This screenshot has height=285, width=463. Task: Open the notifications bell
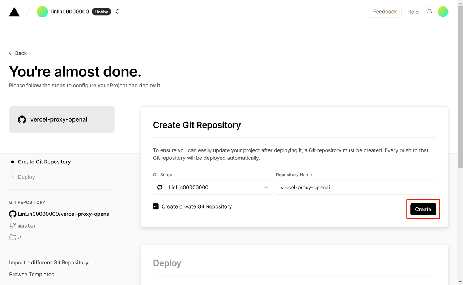429,12
